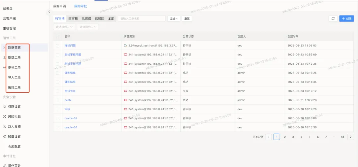The height and width of the screenshot is (167, 358).
Task: Click the 创建时间 column header
Action: pyautogui.click(x=293, y=36)
